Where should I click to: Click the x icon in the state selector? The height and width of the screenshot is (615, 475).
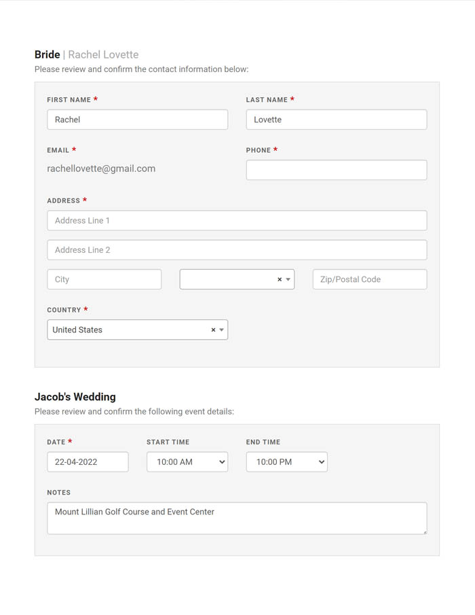280,280
